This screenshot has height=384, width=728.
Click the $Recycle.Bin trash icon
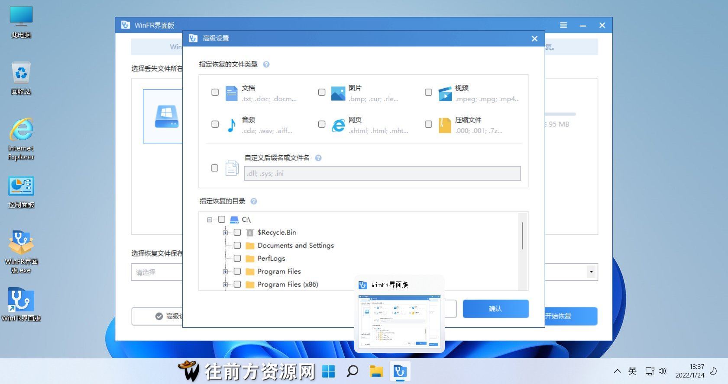250,233
